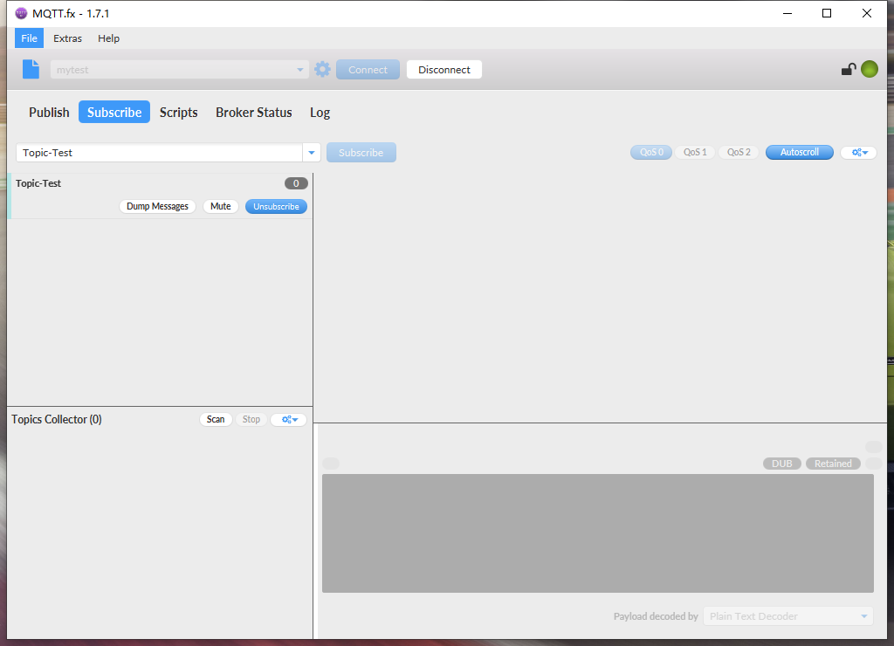
Task: Unsubscribe from Topic-Test
Action: [276, 206]
